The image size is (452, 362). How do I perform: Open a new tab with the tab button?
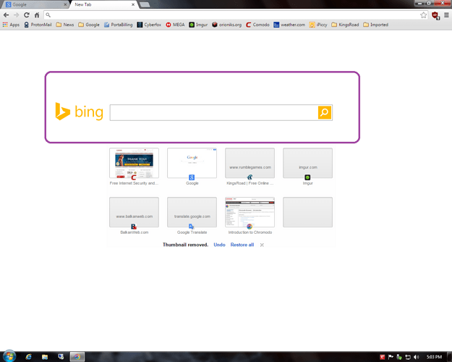[145, 4]
